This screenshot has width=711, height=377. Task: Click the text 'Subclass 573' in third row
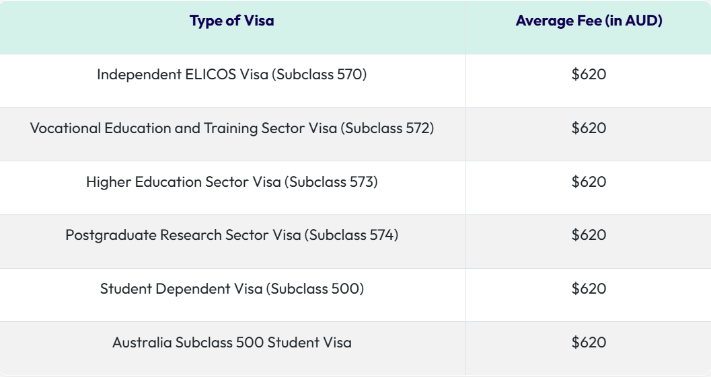(x=331, y=181)
